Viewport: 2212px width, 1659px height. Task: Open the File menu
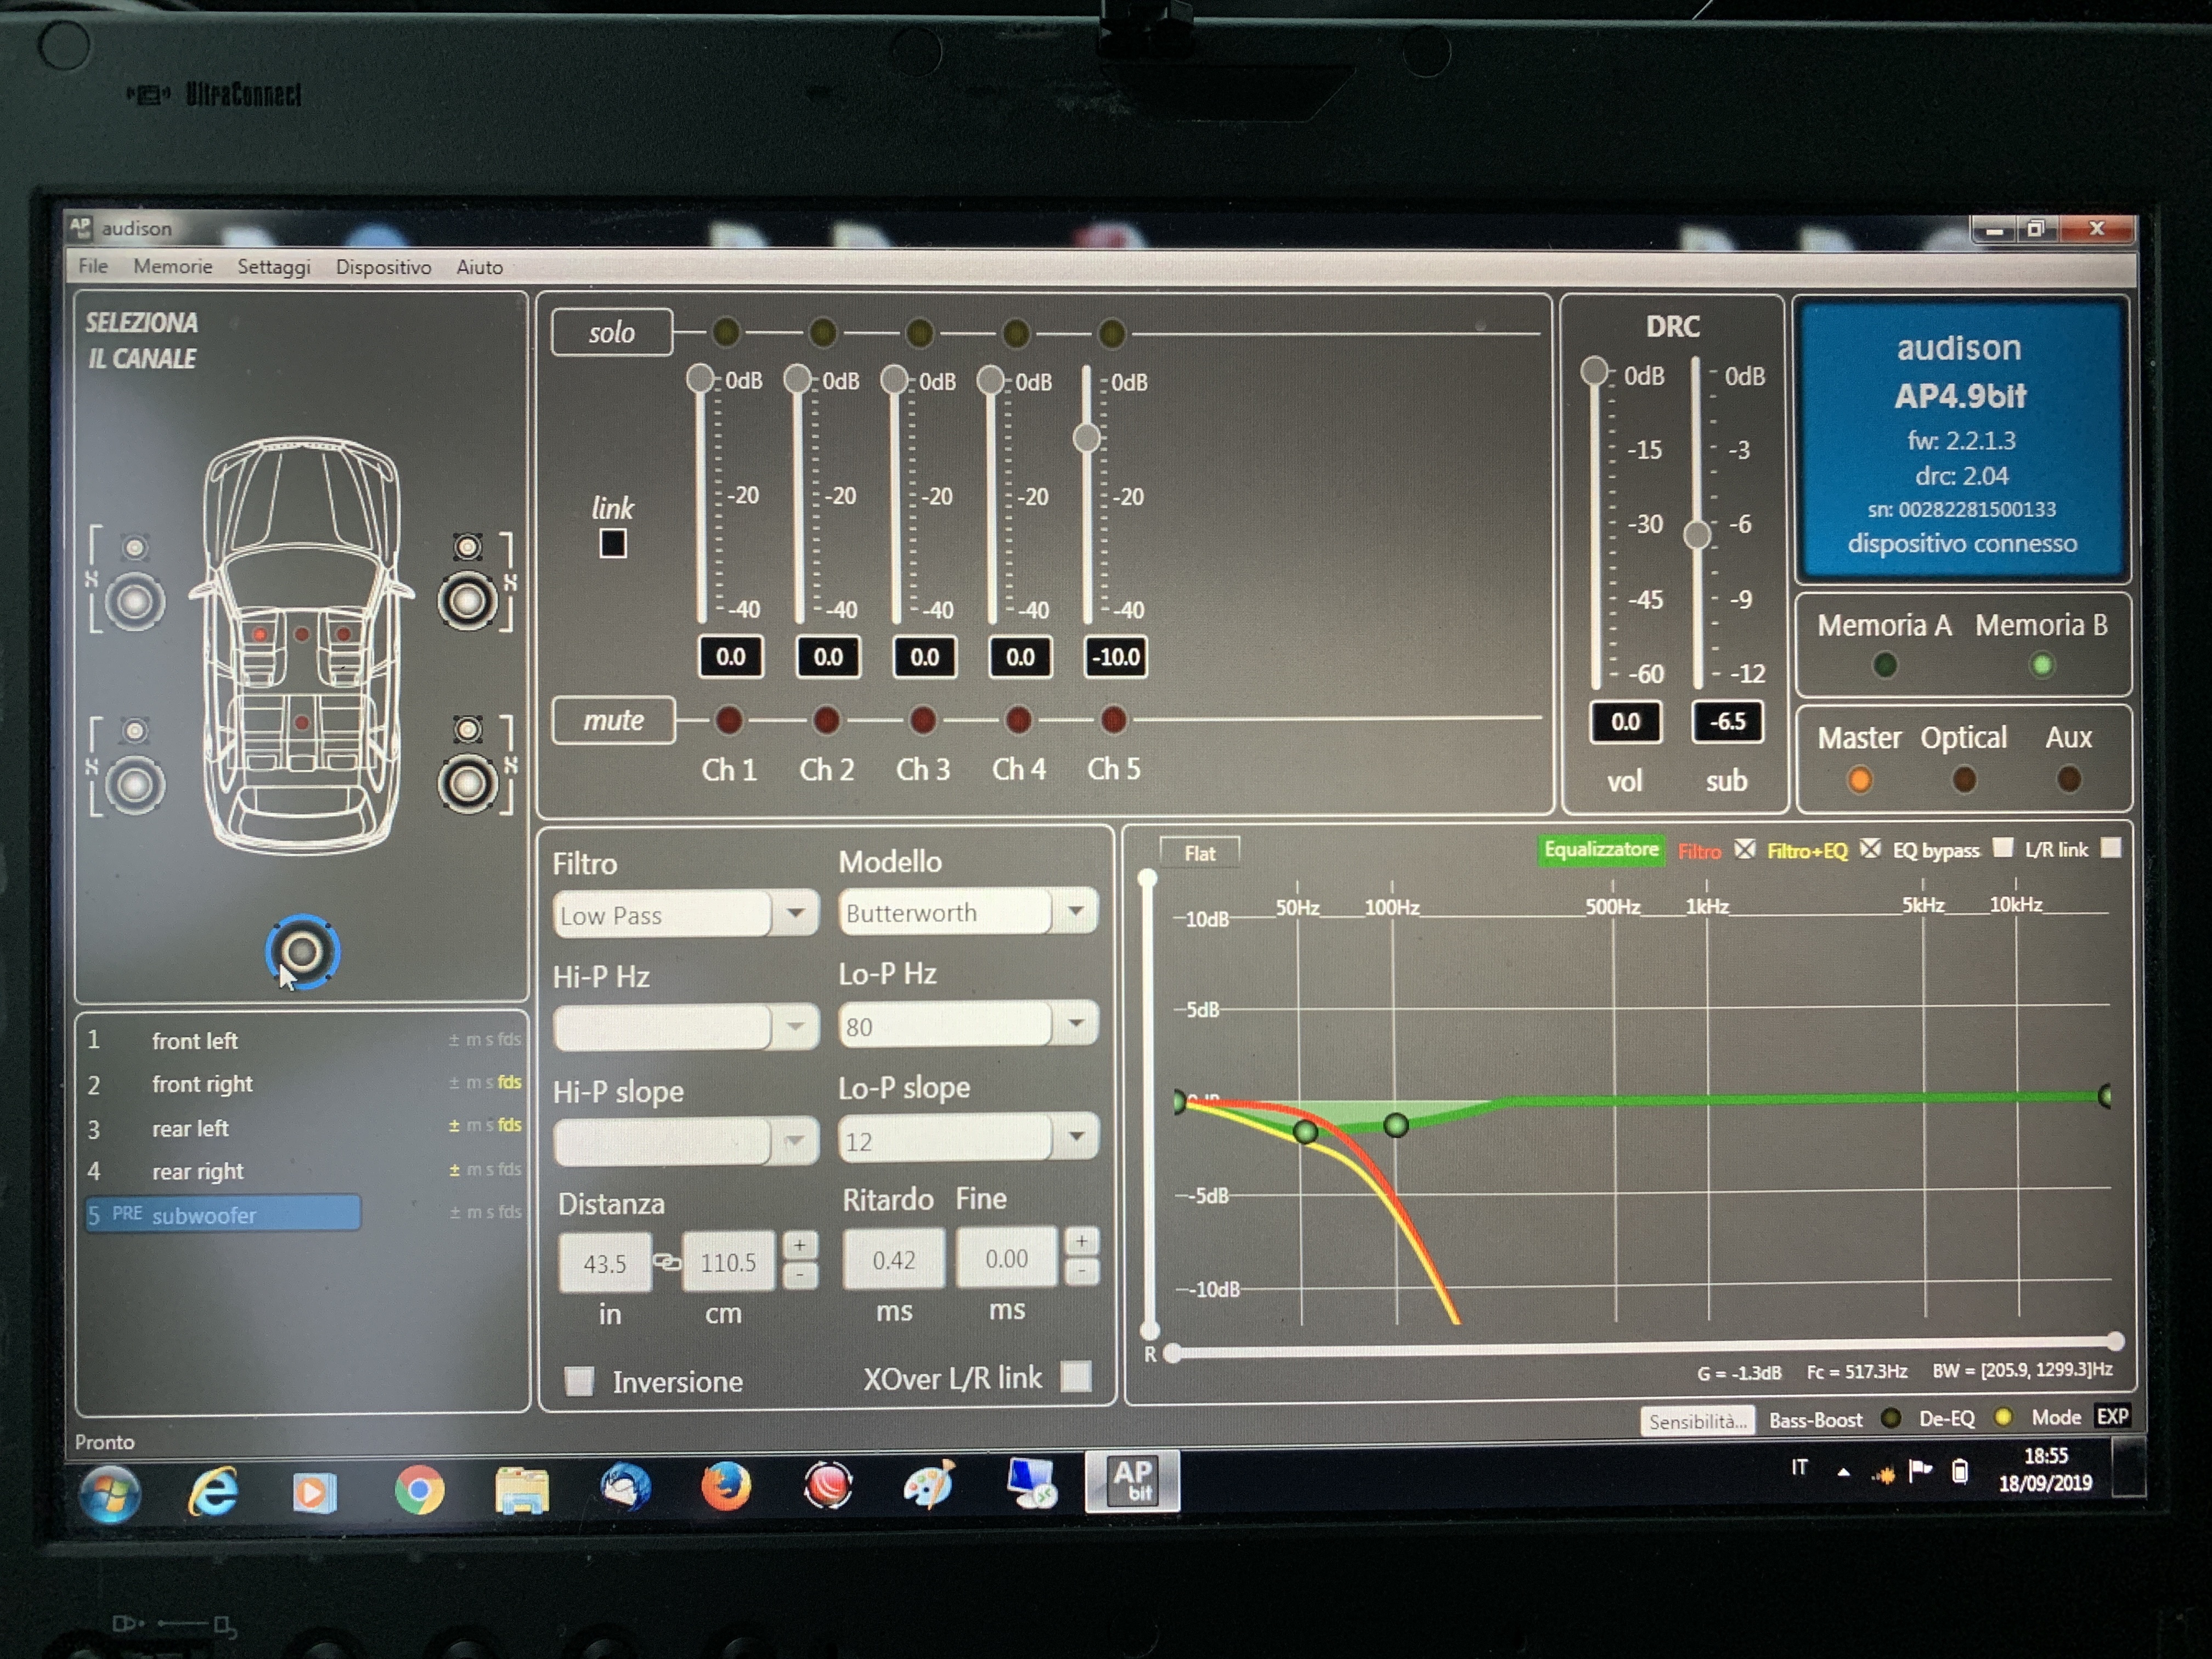pyautogui.click(x=93, y=266)
